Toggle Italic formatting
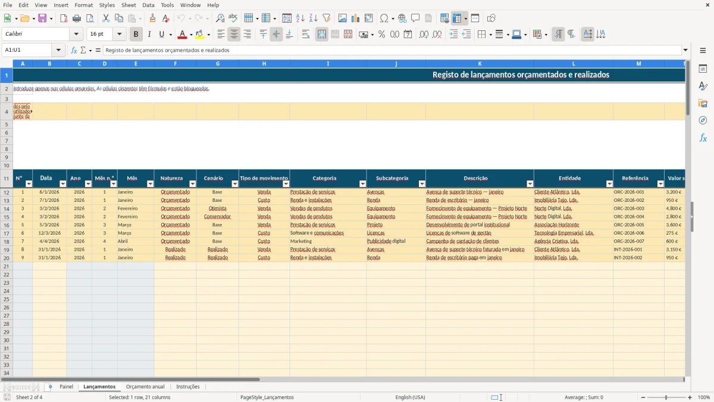Image resolution: width=714 pixels, height=402 pixels. 149,35
